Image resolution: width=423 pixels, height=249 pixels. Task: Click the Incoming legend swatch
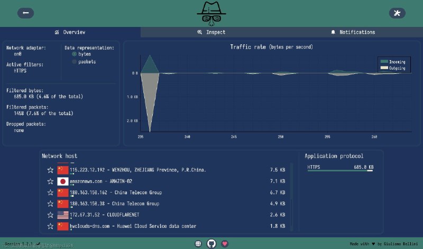384,62
